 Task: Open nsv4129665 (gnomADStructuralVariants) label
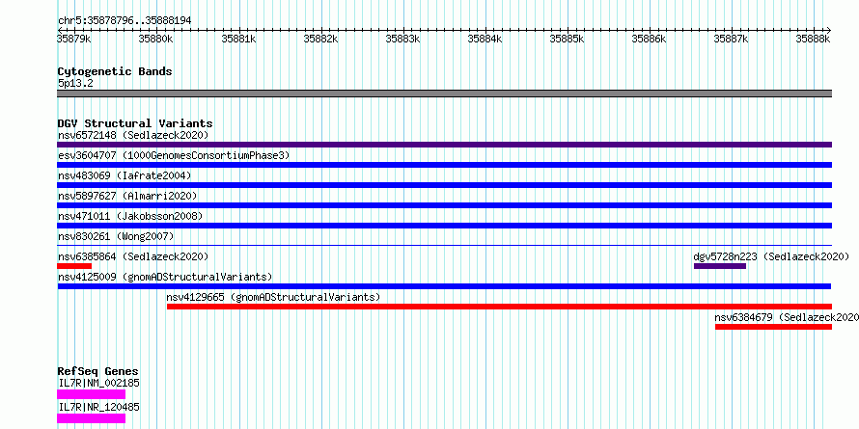tap(273, 297)
